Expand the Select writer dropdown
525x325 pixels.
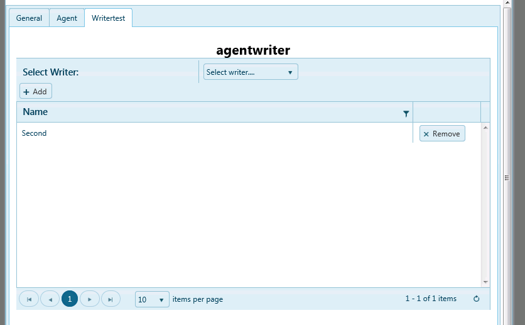click(x=251, y=72)
